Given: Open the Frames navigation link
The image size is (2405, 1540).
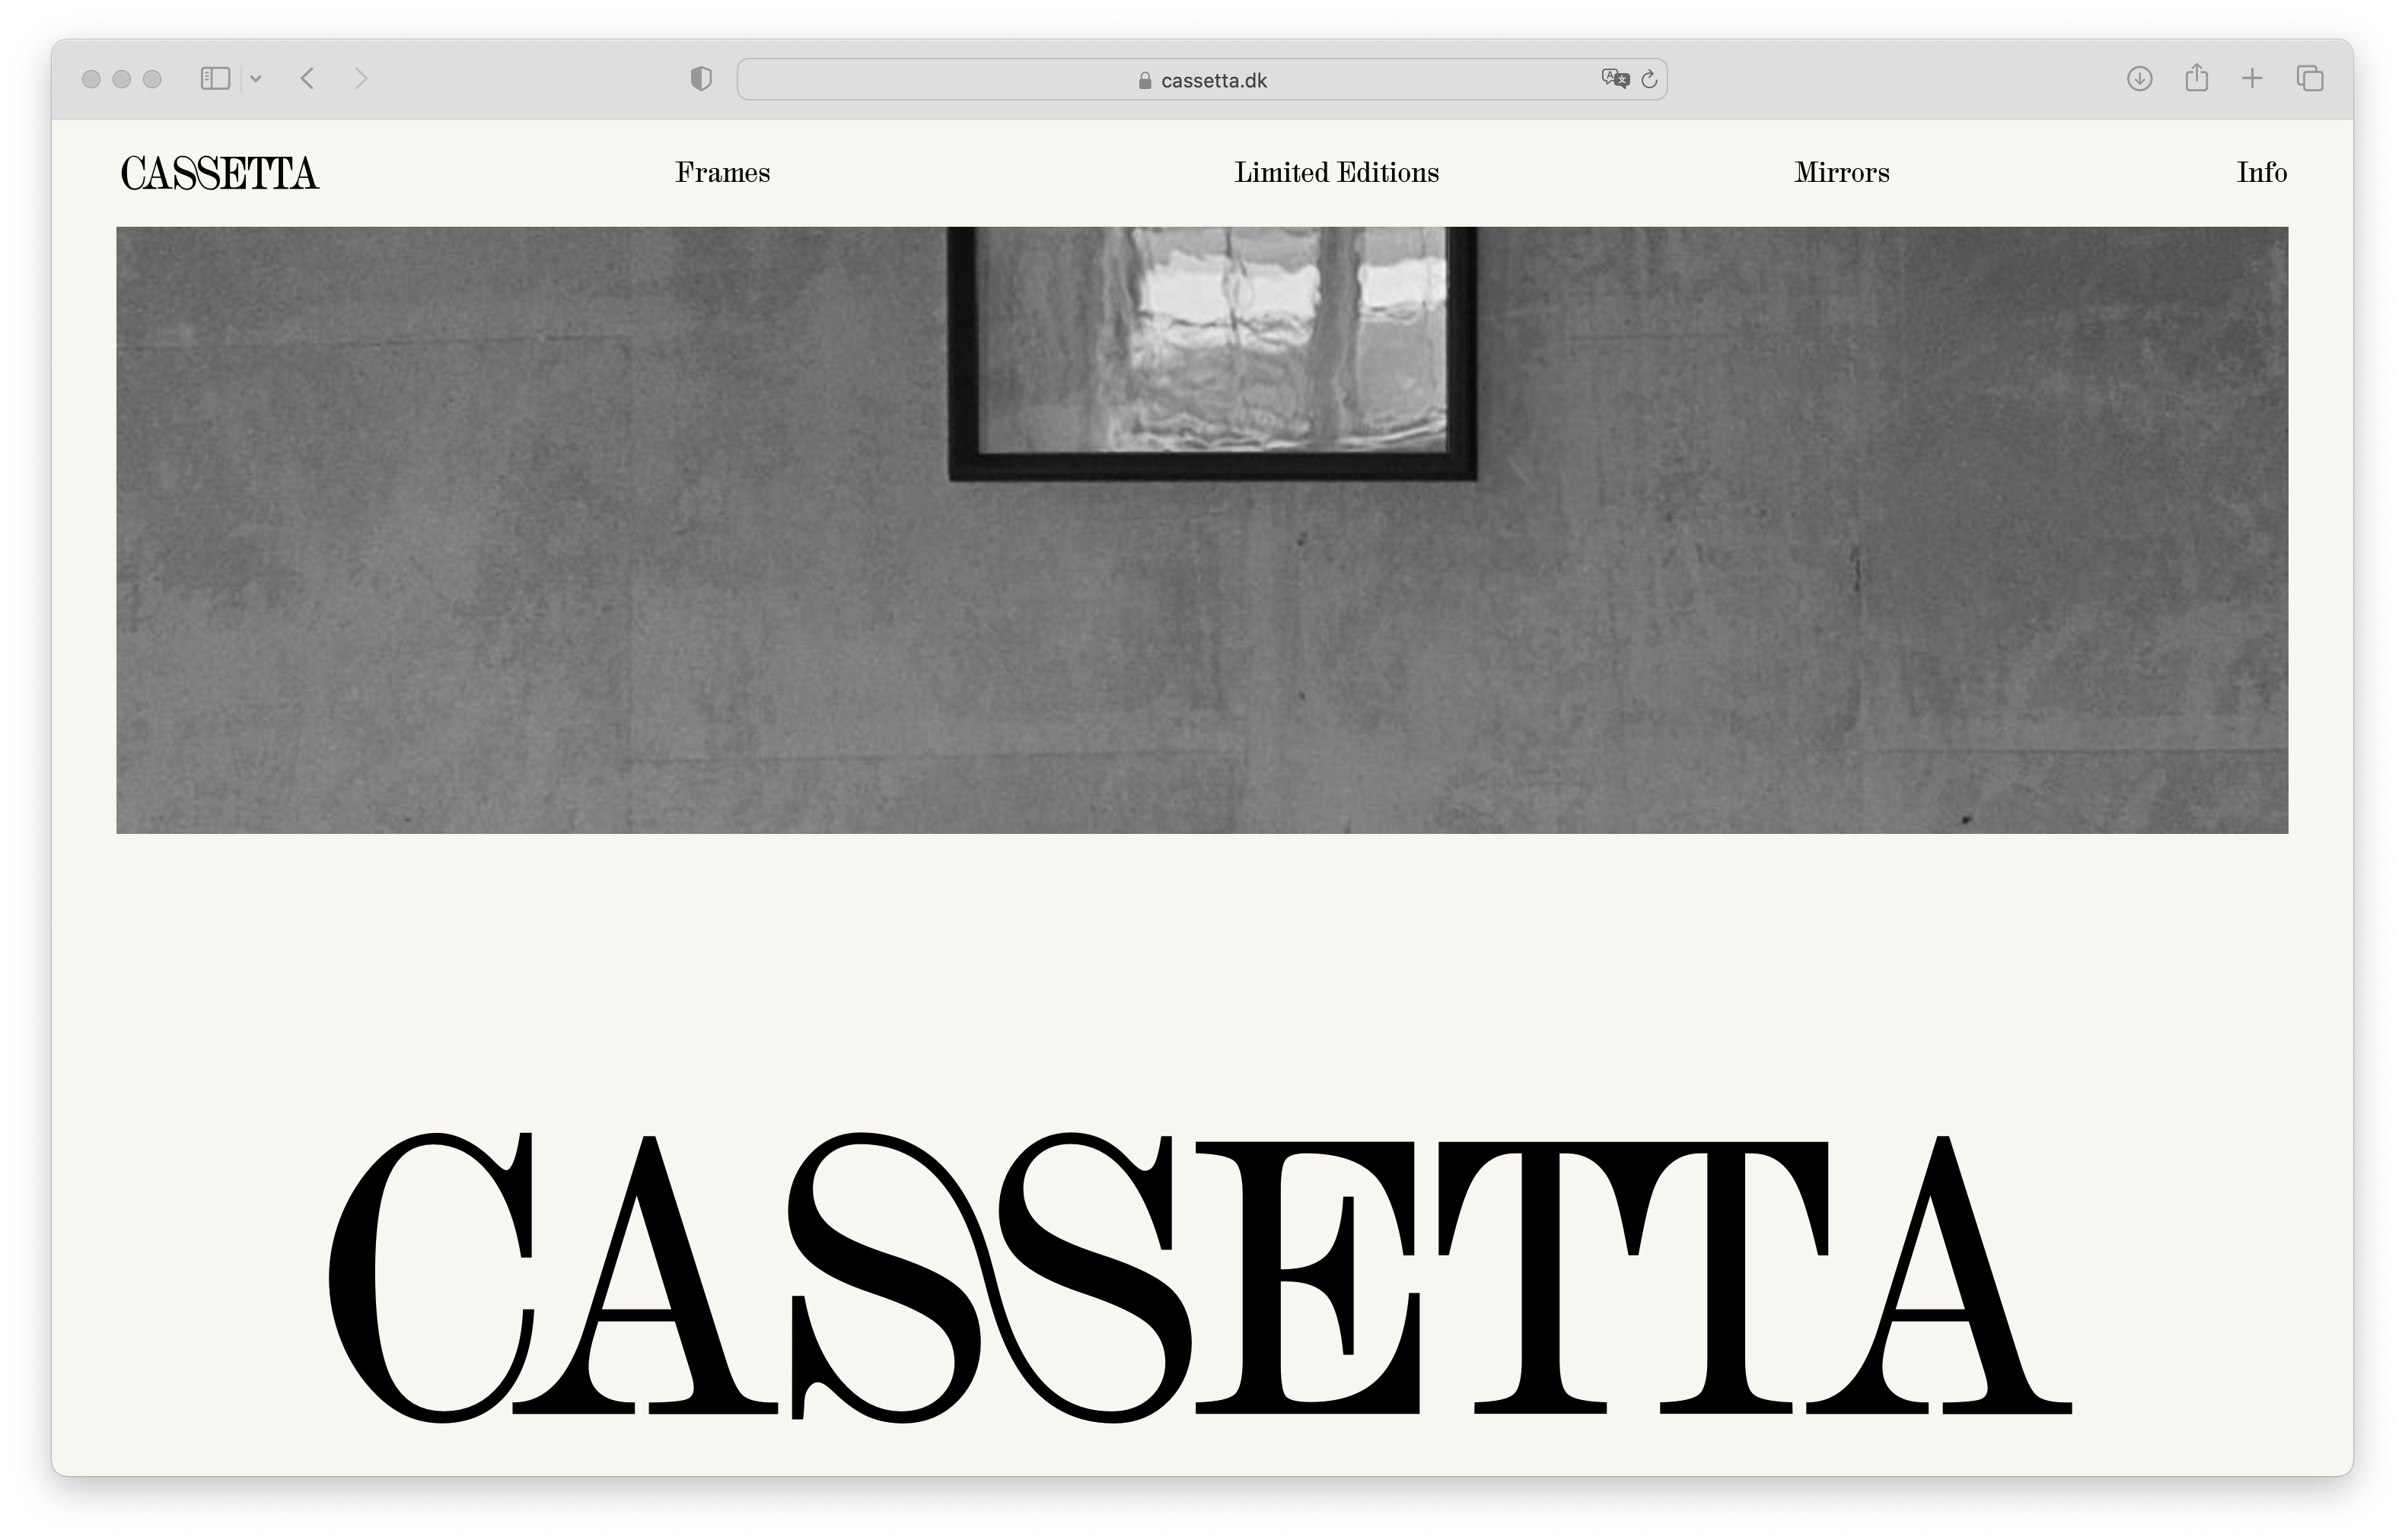Looking at the screenshot, I should [x=722, y=173].
